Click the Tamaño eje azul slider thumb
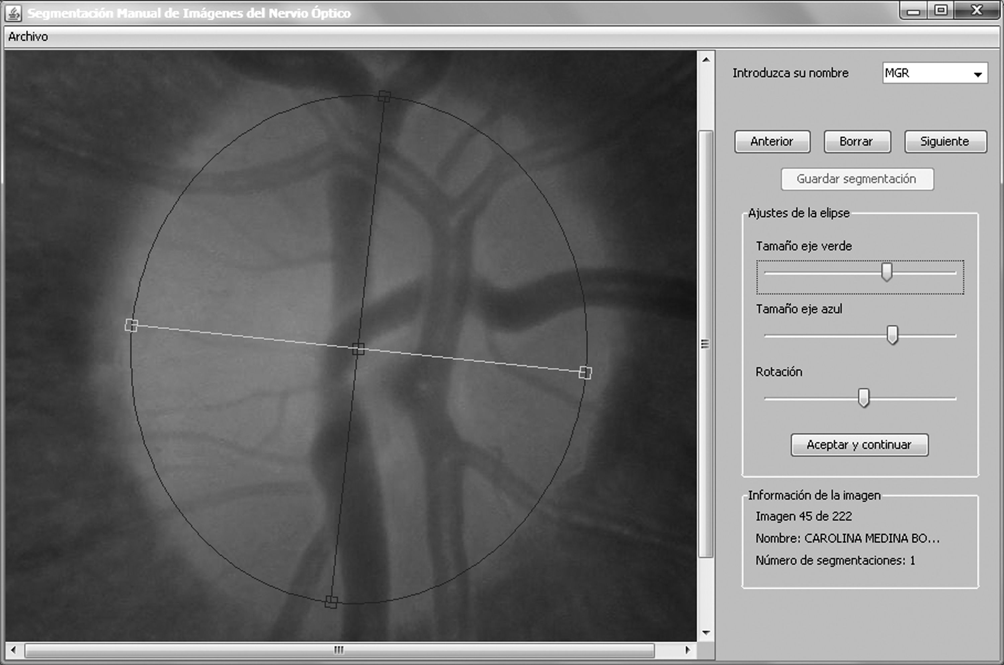This screenshot has width=1004, height=665. (892, 335)
